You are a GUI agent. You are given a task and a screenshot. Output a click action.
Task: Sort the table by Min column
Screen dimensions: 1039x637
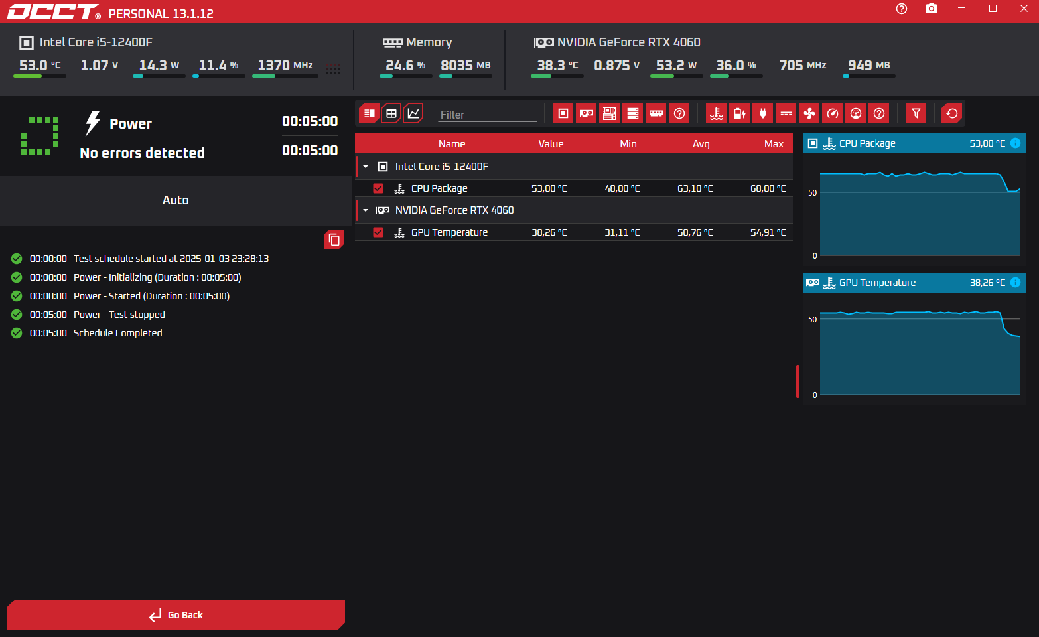coord(628,144)
